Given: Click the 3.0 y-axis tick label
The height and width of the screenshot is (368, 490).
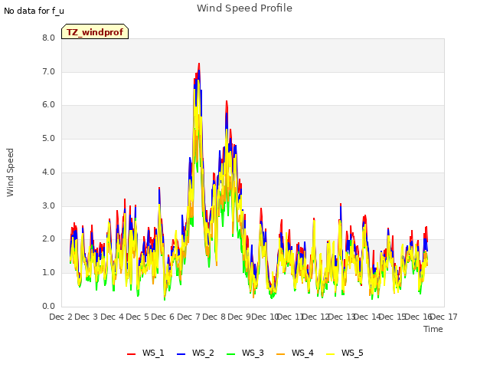Looking at the screenshot, I should tap(48, 206).
